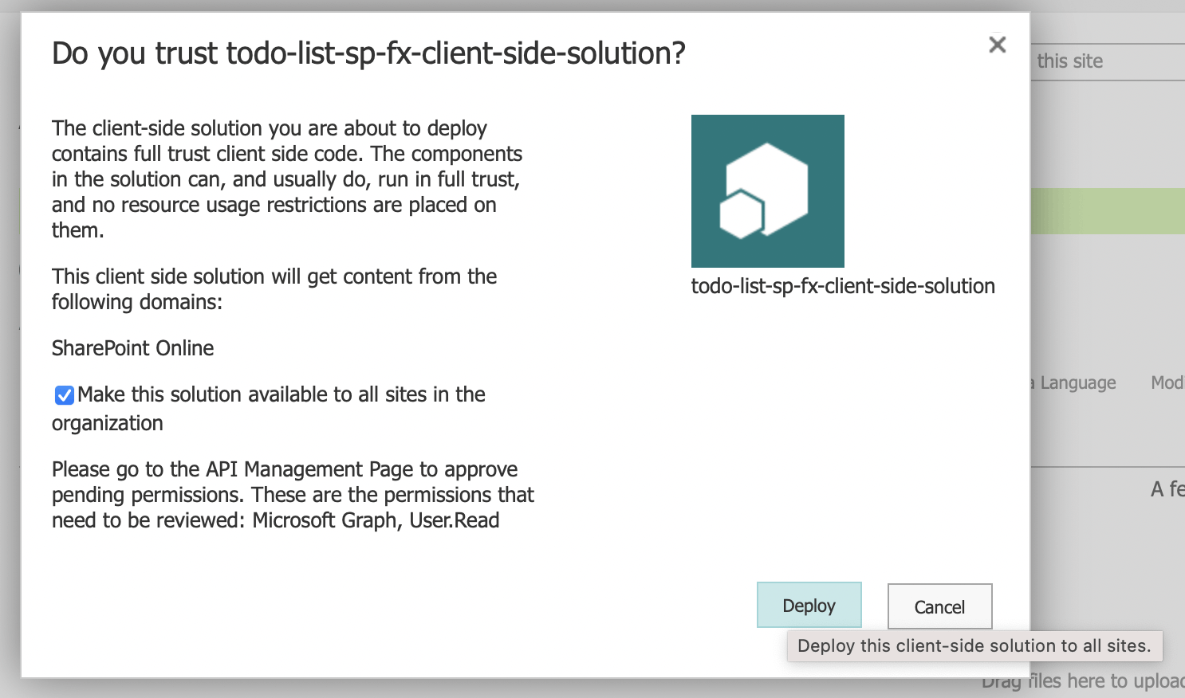The width and height of the screenshot is (1185, 698).
Task: Click the 'get content from the following domains' text
Action: 274,288
